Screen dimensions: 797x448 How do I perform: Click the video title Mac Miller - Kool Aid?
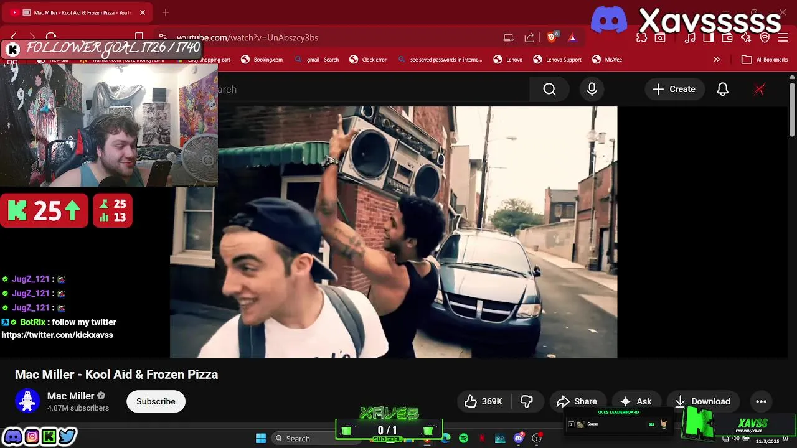click(116, 375)
